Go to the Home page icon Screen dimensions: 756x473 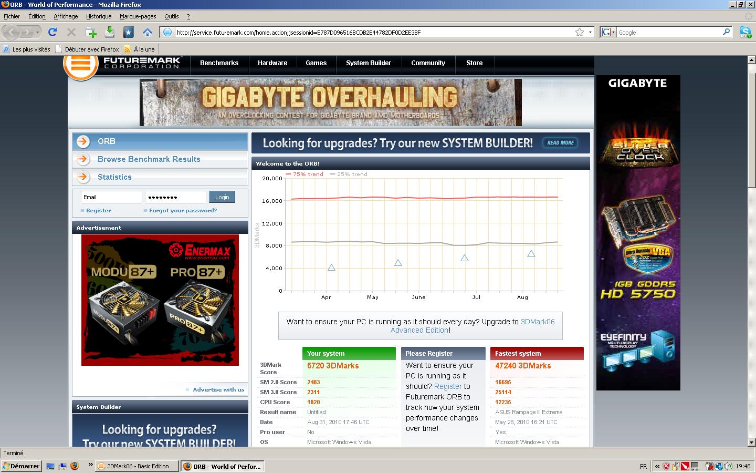[x=148, y=33]
